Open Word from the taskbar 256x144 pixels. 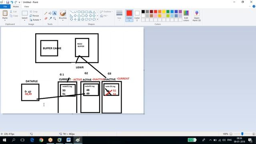[x=68, y=140]
